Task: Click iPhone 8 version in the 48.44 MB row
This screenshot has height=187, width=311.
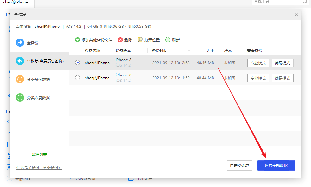Action: click(x=124, y=75)
